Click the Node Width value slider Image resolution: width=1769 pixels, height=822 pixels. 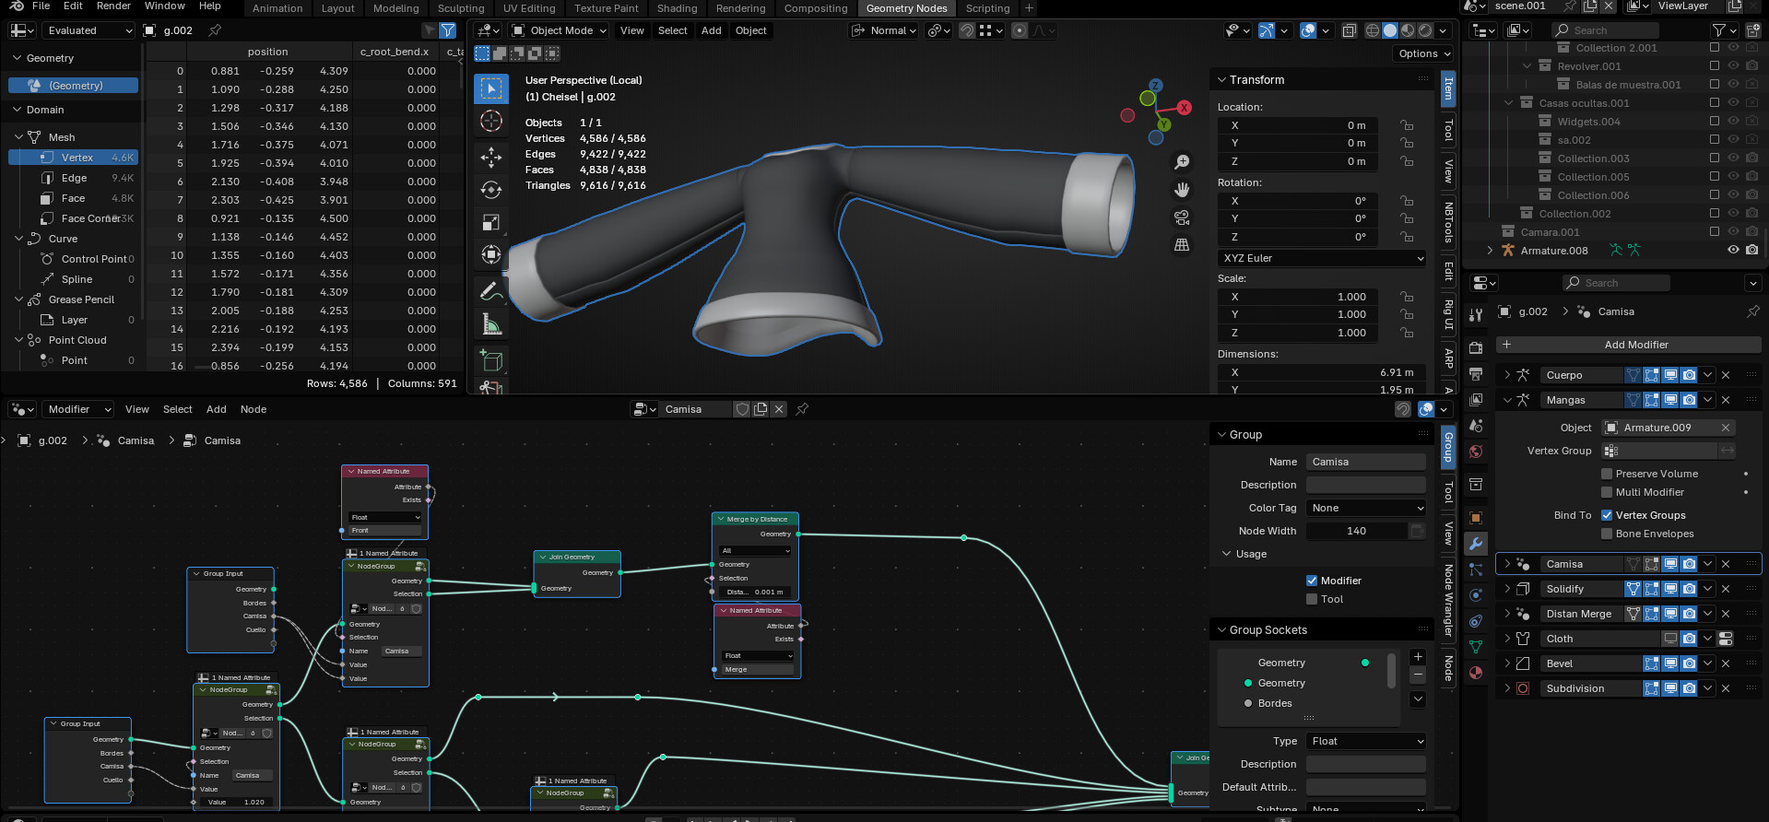coord(1357,531)
